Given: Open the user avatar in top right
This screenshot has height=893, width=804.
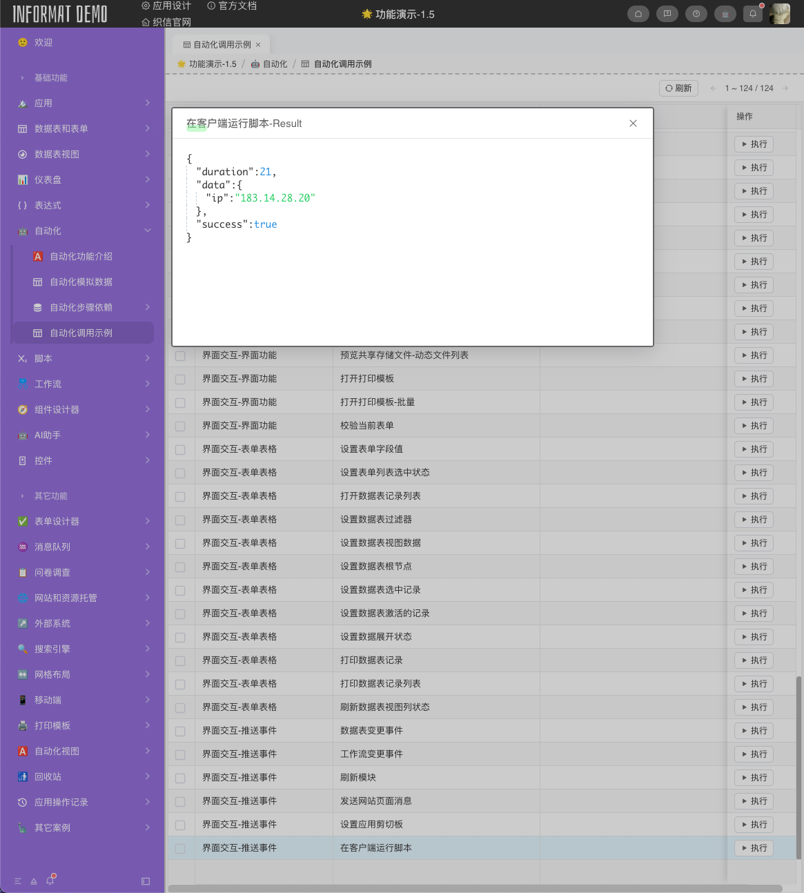Looking at the screenshot, I should pyautogui.click(x=780, y=14).
